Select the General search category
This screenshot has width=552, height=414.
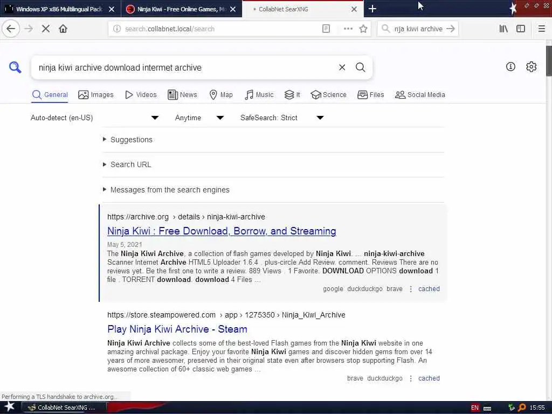pyautogui.click(x=50, y=95)
